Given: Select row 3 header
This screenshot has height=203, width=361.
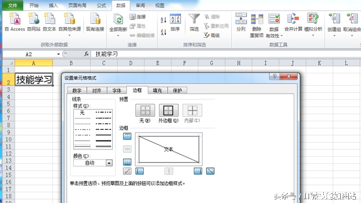Looking at the screenshot, I should click(x=8, y=89).
